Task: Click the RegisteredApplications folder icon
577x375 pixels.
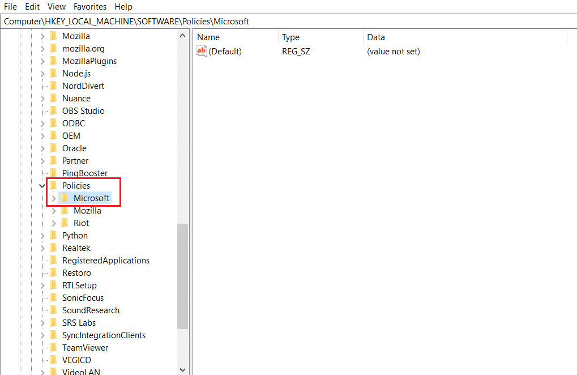Action: [53, 261]
